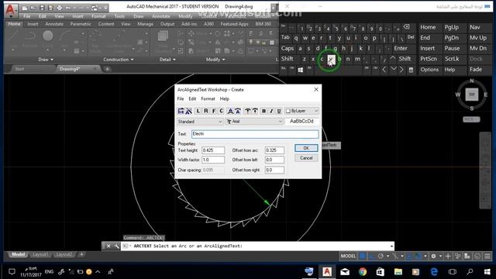Switch to the Parametric ribbon tab
The height and width of the screenshot is (279, 496).
coord(81,24)
